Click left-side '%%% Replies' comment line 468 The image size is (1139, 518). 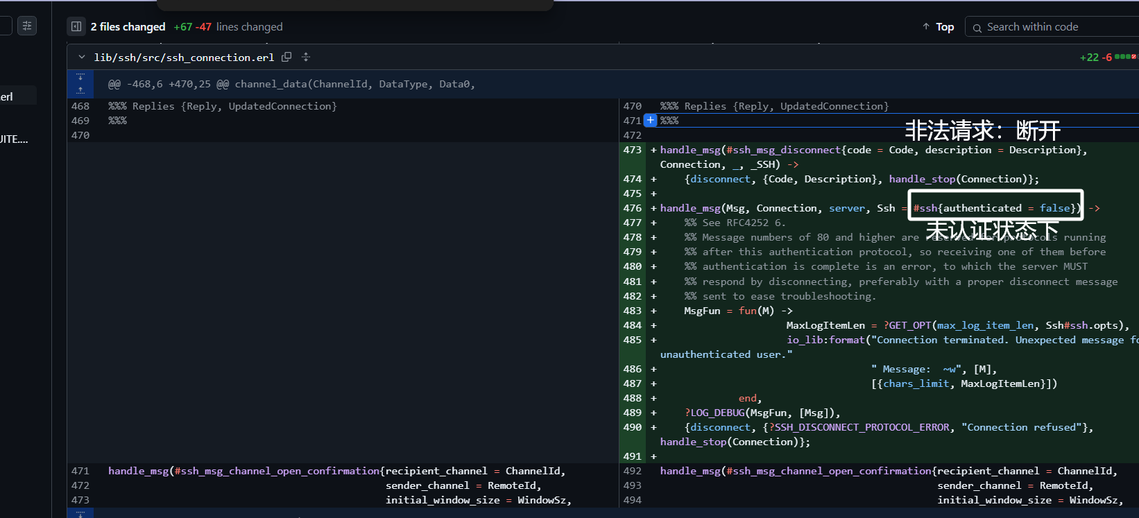pos(223,105)
